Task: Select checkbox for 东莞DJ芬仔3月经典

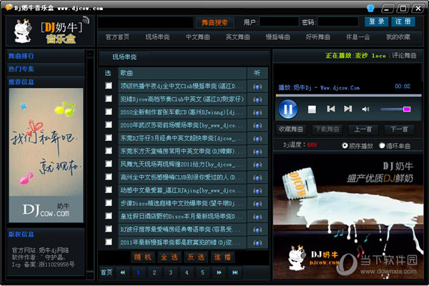Action: click(x=109, y=137)
